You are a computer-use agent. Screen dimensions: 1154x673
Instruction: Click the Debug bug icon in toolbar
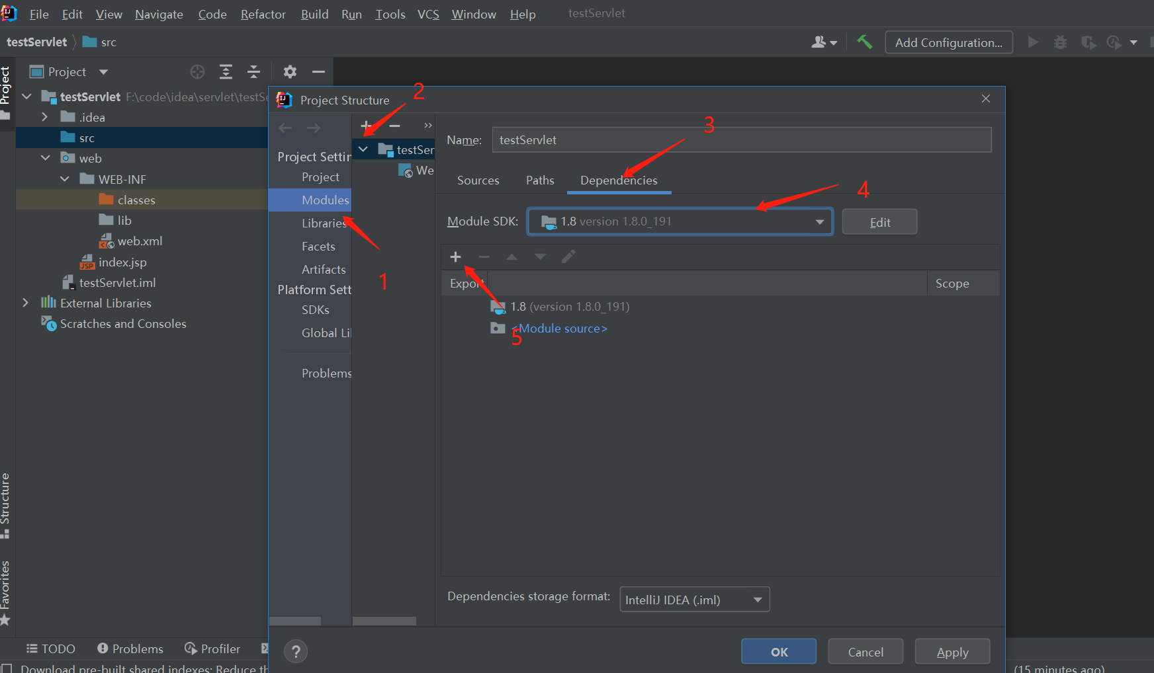coord(1060,42)
